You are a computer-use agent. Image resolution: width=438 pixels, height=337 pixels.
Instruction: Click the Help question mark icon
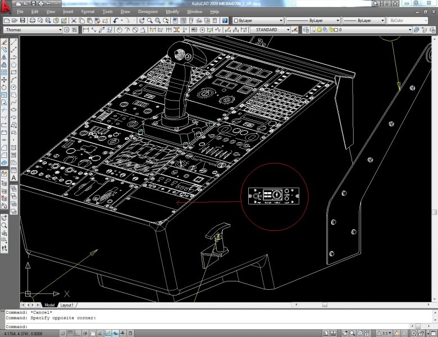click(x=225, y=20)
